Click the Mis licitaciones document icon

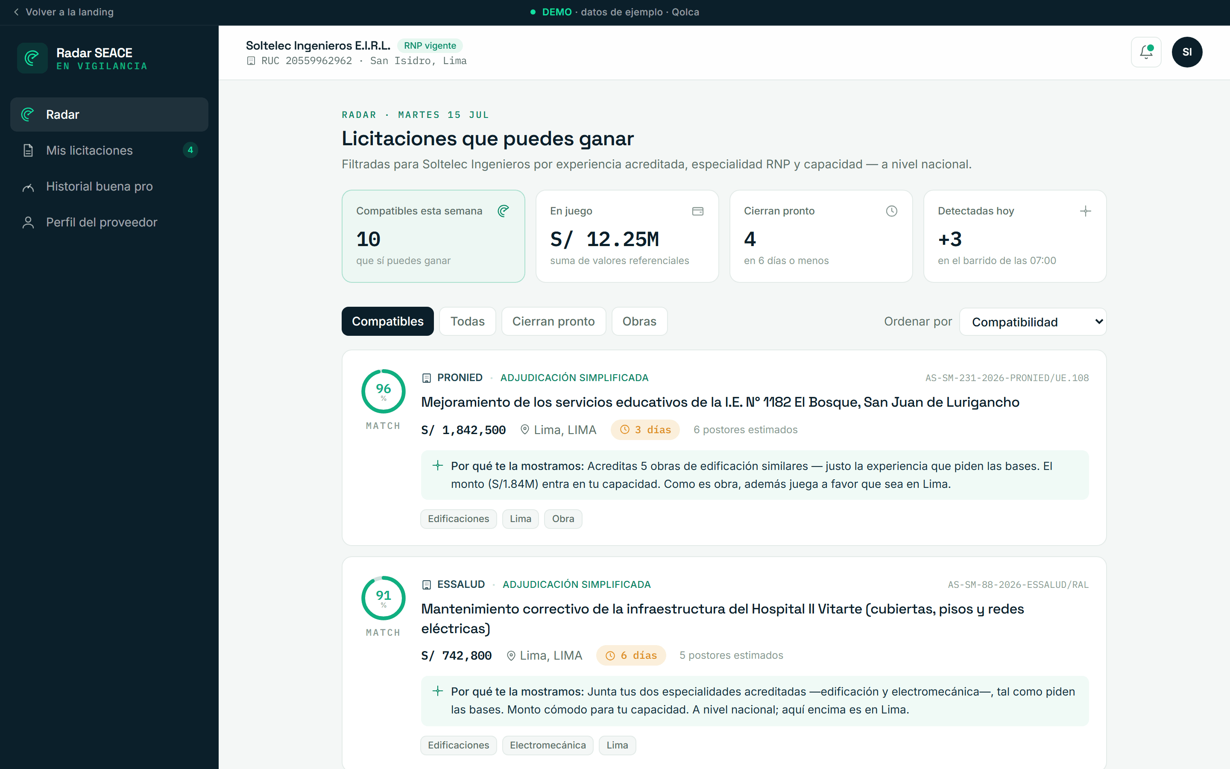[x=28, y=150]
